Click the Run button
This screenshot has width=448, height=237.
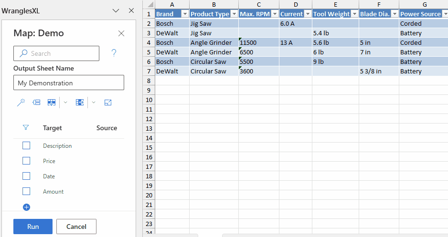click(33, 227)
